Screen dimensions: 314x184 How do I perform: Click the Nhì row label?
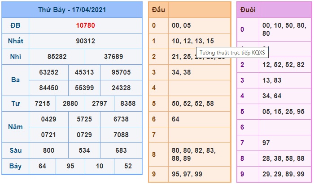tap(15, 57)
